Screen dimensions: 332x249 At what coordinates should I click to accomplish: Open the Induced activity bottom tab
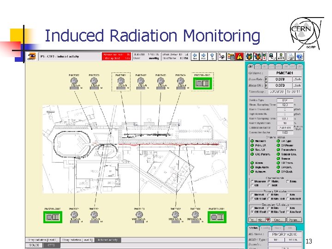108,240
